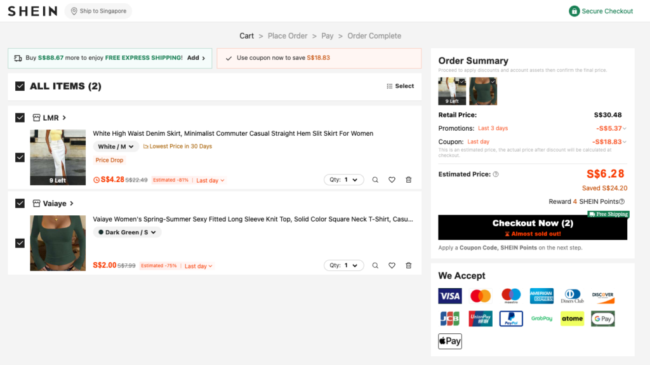Uncheck the Vaiaye knit top item checkbox
This screenshot has width=650, height=365.
tap(20, 243)
